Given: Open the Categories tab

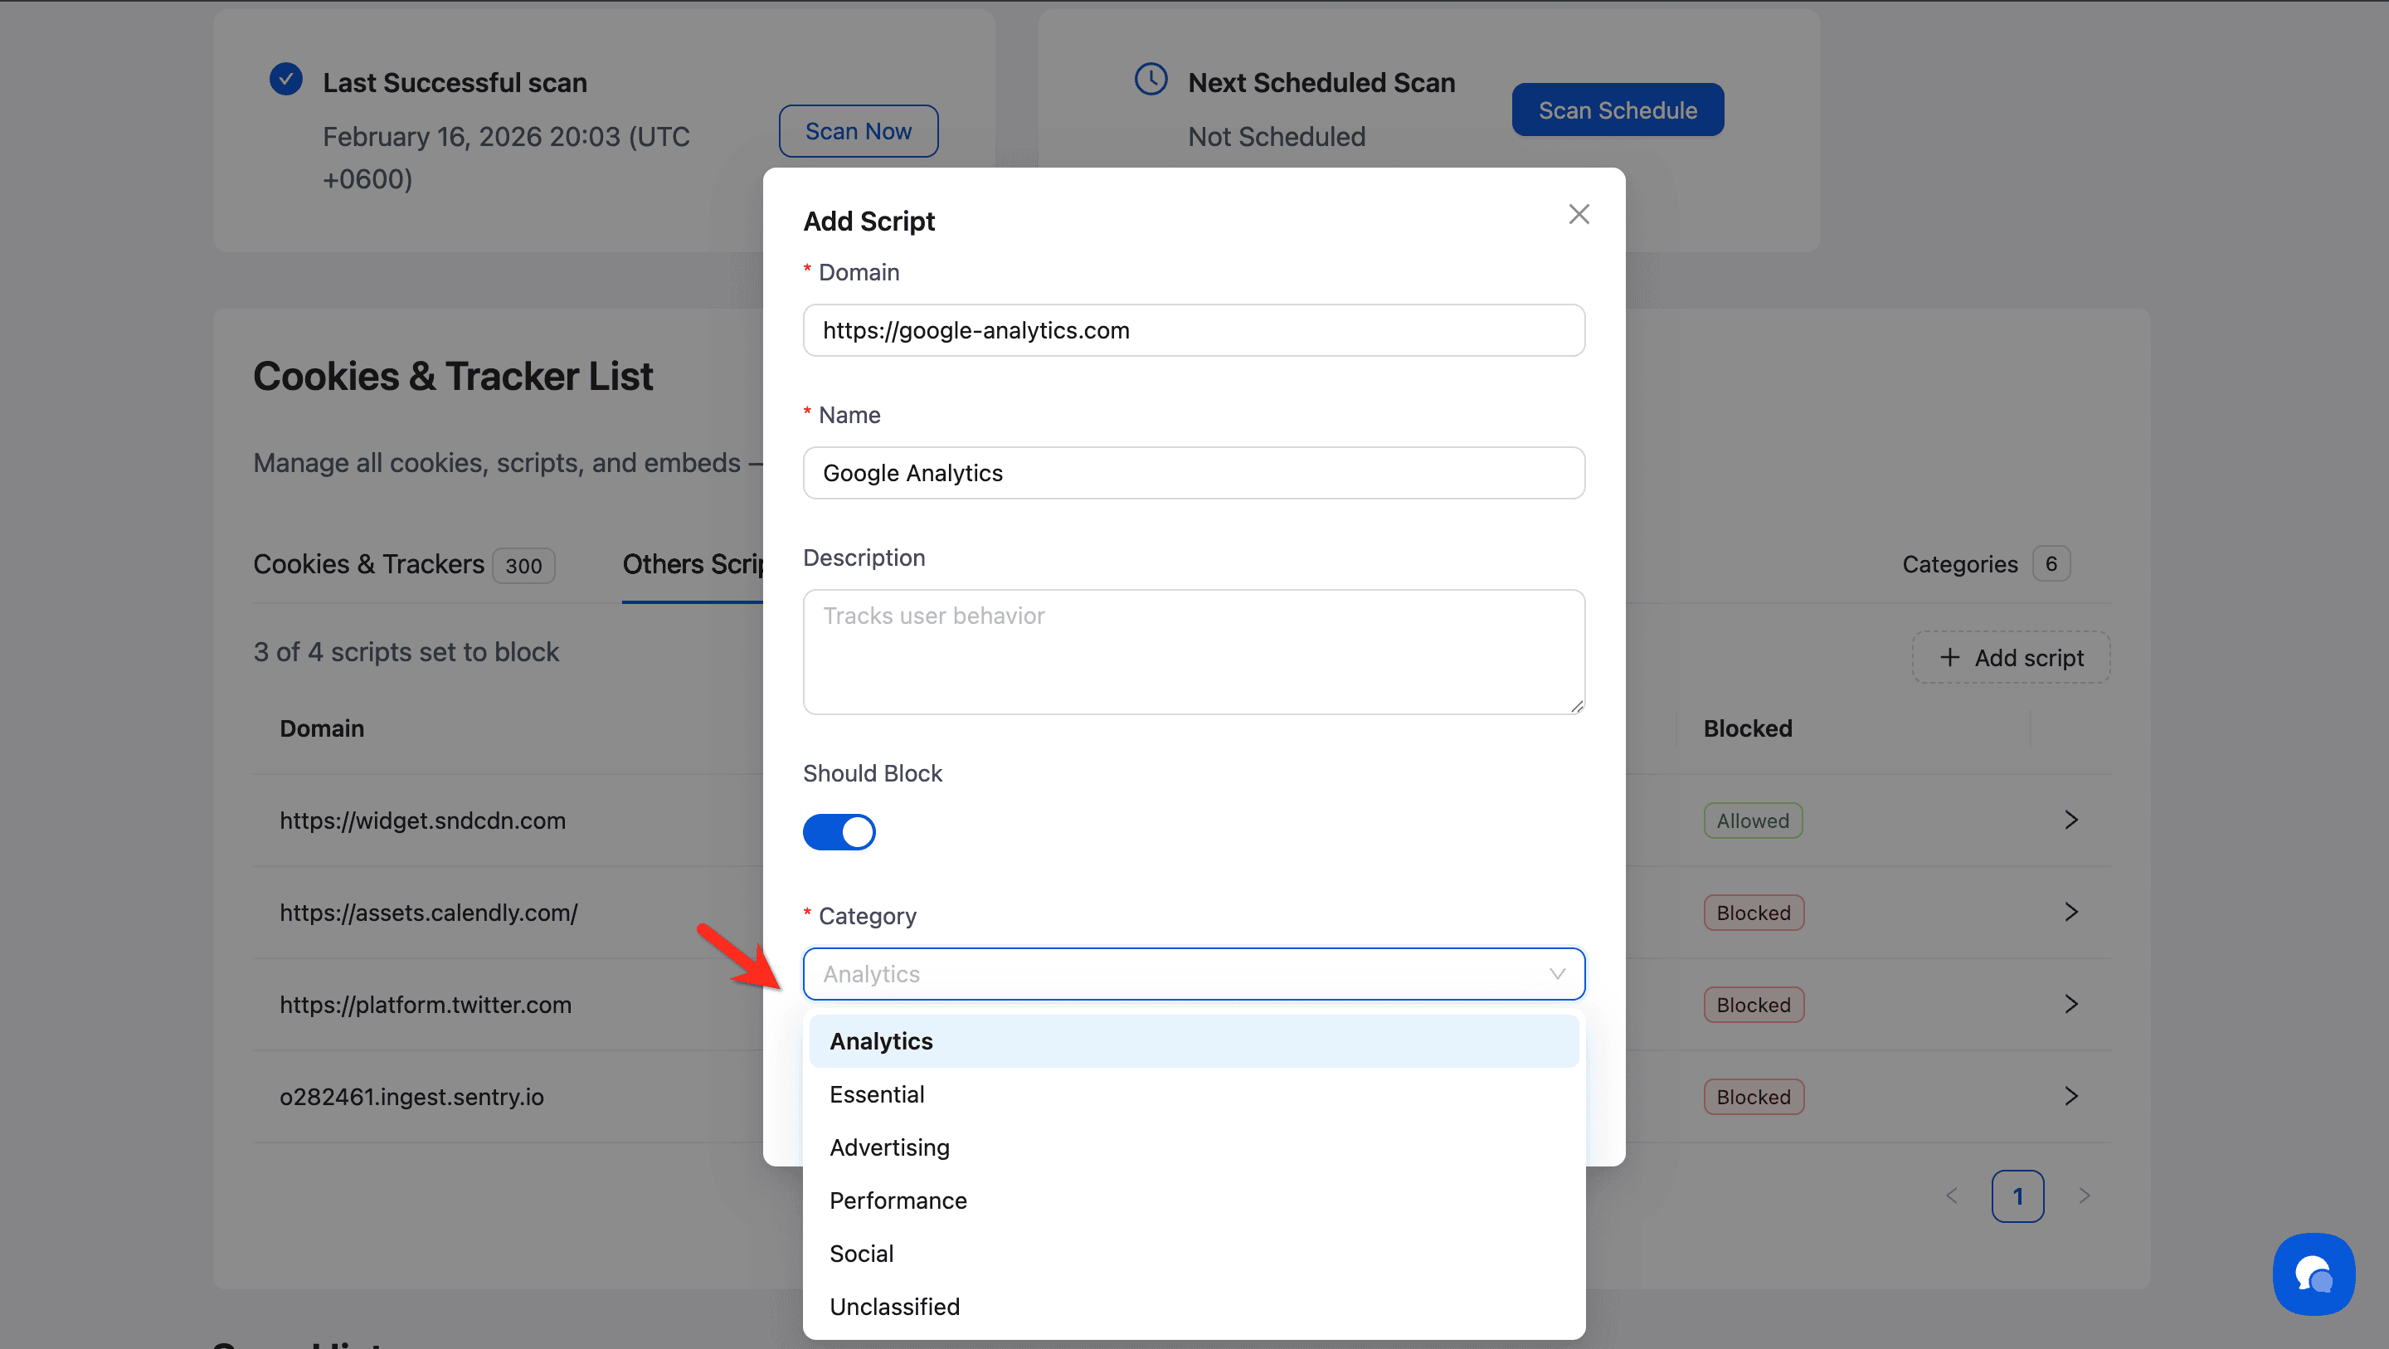Looking at the screenshot, I should click(1959, 564).
